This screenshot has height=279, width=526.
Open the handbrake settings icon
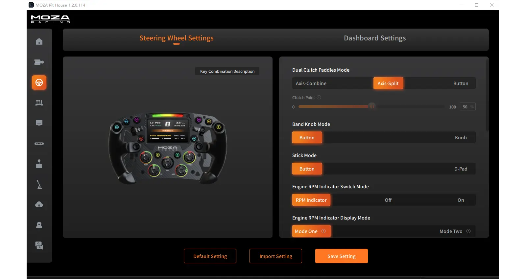39,184
